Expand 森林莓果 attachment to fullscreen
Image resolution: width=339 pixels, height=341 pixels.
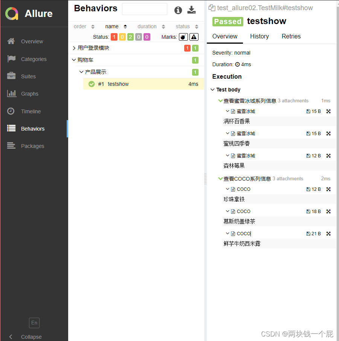click(328, 156)
